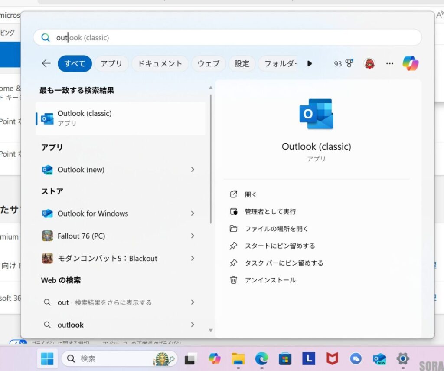The height and width of the screenshot is (371, 444).
Task: Open Outlook (new) from the taskbar
Action: [379, 358]
